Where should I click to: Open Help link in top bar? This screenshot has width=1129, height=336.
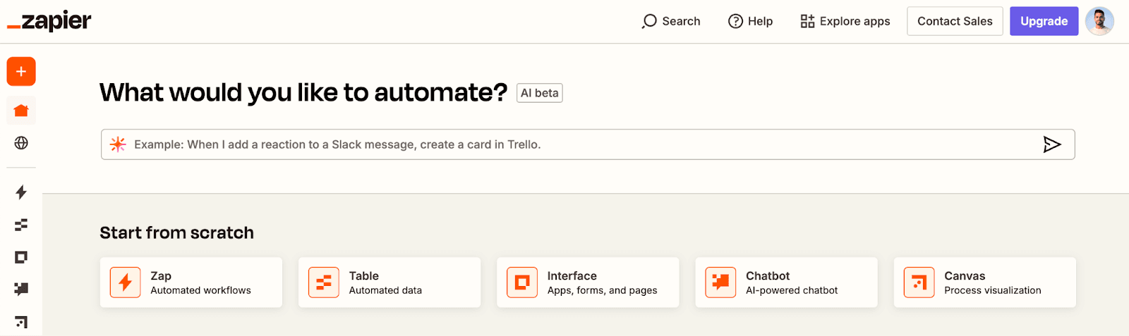coord(750,21)
